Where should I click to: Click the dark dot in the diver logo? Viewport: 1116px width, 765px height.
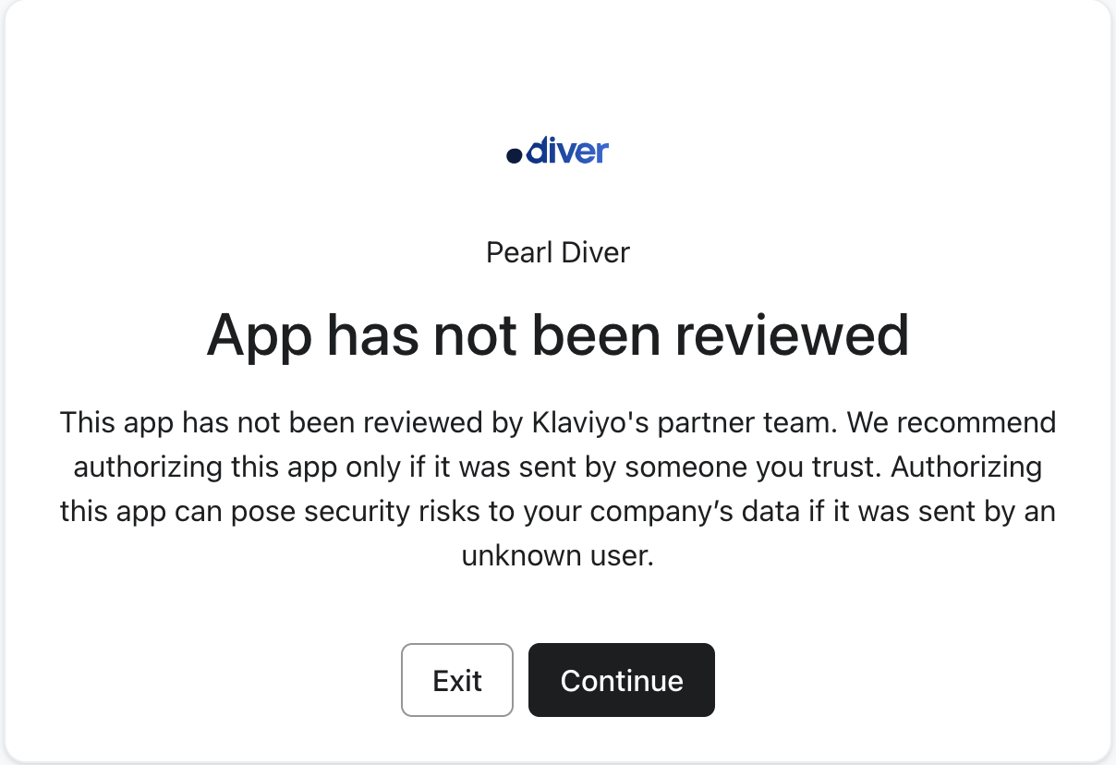click(x=515, y=157)
